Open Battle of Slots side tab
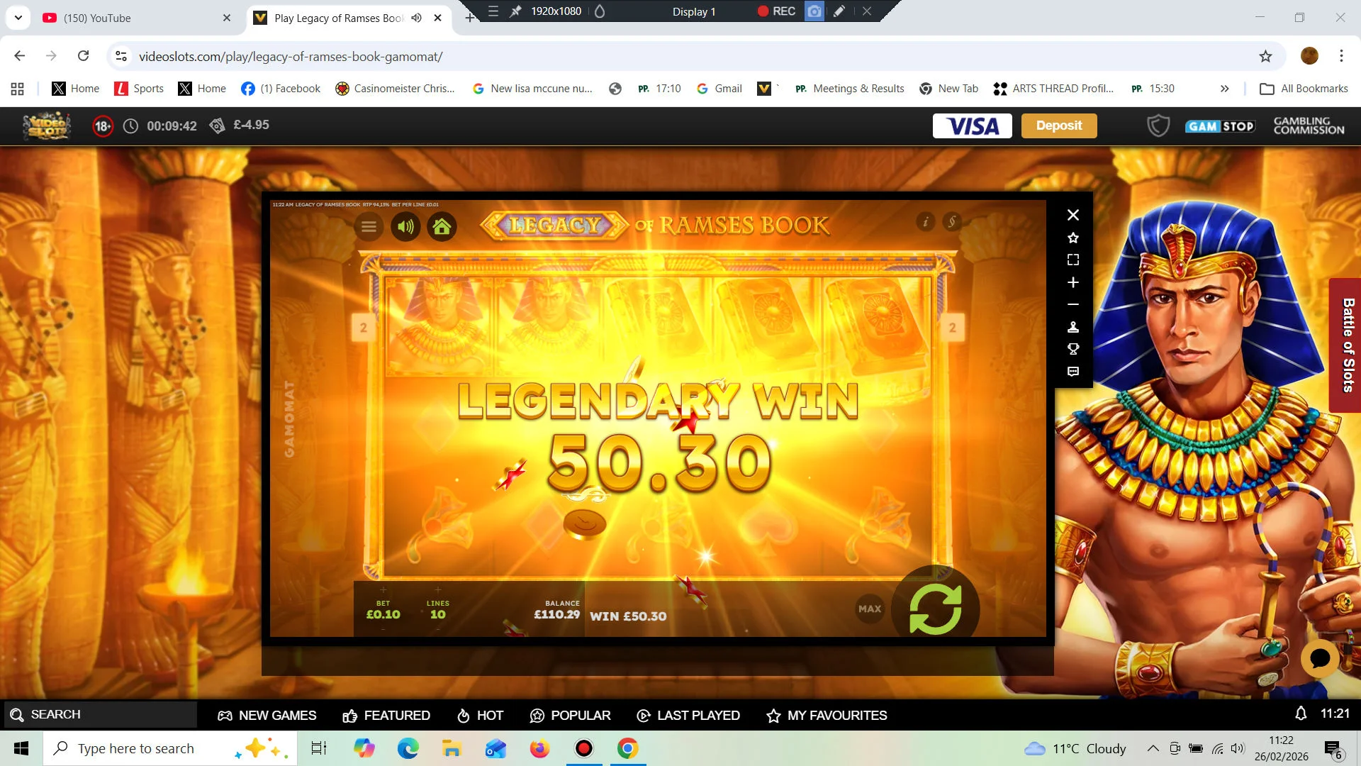Viewport: 1361px width, 766px height. click(1347, 345)
